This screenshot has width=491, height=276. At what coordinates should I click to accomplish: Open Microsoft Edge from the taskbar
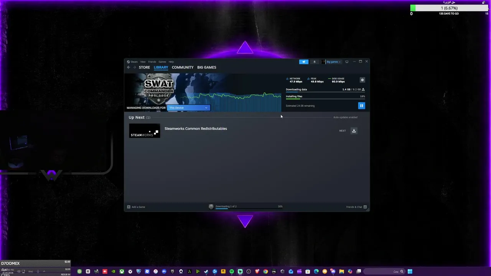(x=316, y=272)
